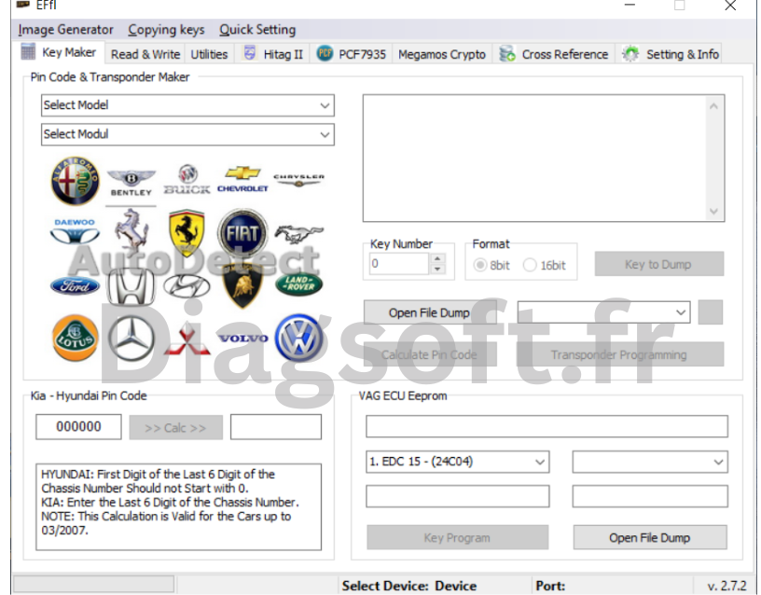761x595 pixels.
Task: Open the Copying keys menu
Action: coord(166,30)
